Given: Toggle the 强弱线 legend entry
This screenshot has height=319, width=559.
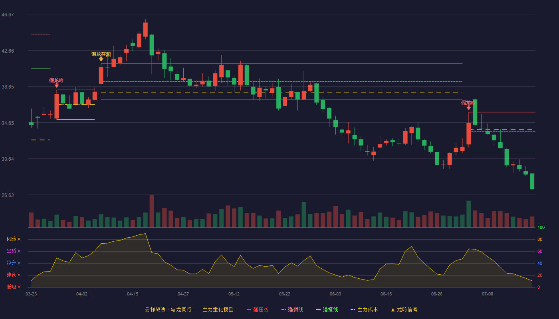Looking at the screenshot, I should coord(292,309).
